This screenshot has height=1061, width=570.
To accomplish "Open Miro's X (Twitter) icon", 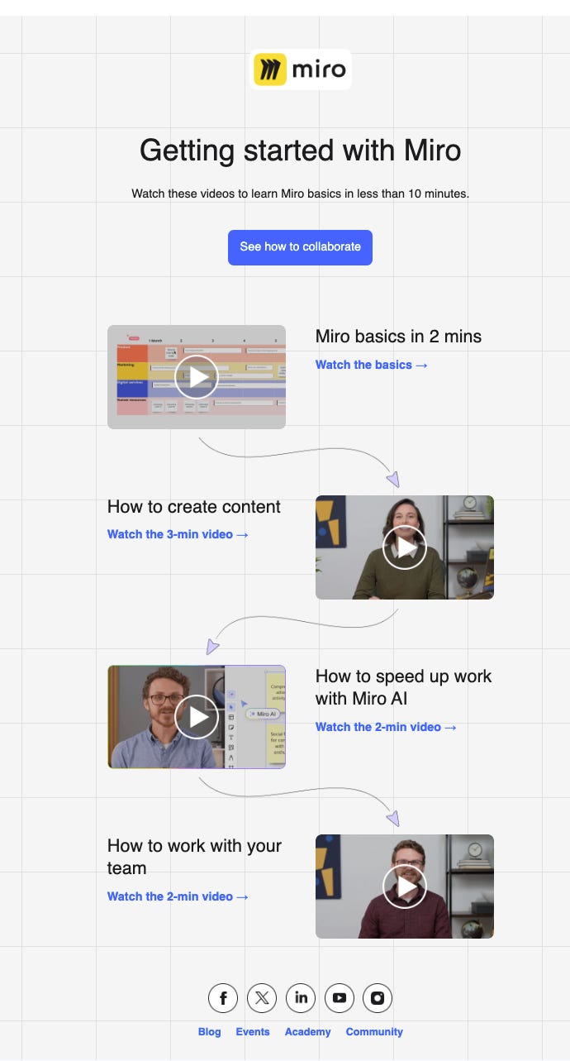I will (262, 998).
